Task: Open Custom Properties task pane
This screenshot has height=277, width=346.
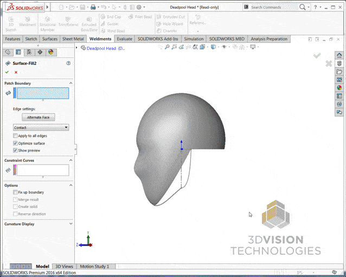Action: 339,96
